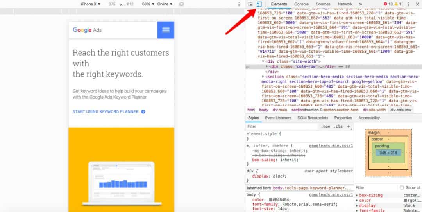Viewport: 422px width, 212px height.
Task: Select the Properties subtab
Action: tap(343, 118)
